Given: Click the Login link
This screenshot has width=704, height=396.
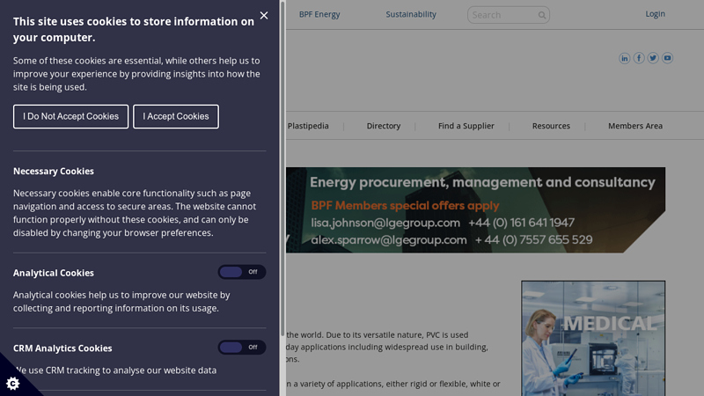Looking at the screenshot, I should pyautogui.click(x=655, y=14).
